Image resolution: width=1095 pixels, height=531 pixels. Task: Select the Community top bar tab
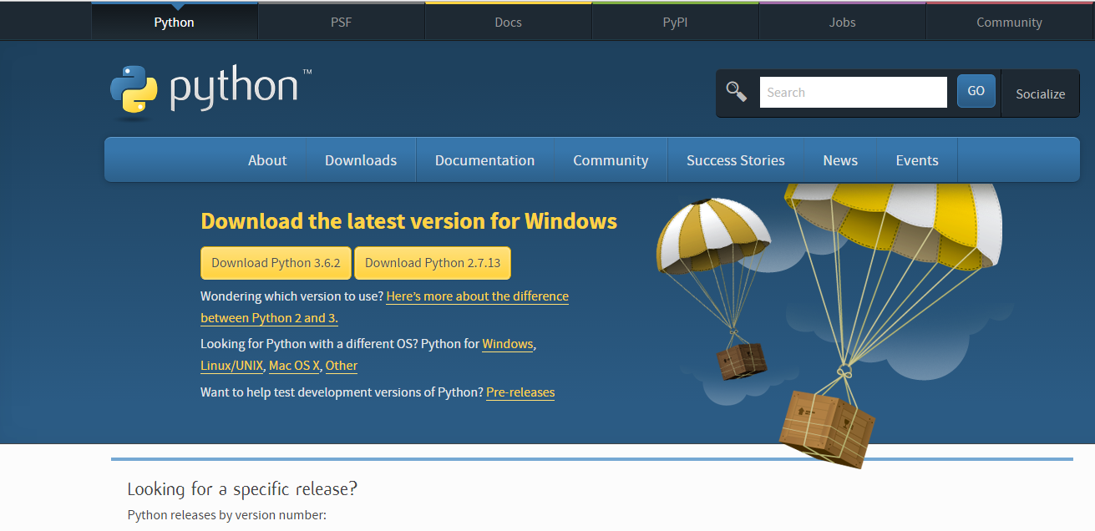(x=1009, y=23)
